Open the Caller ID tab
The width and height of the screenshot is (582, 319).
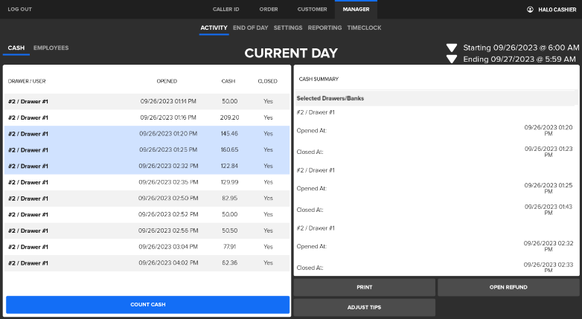[226, 10]
